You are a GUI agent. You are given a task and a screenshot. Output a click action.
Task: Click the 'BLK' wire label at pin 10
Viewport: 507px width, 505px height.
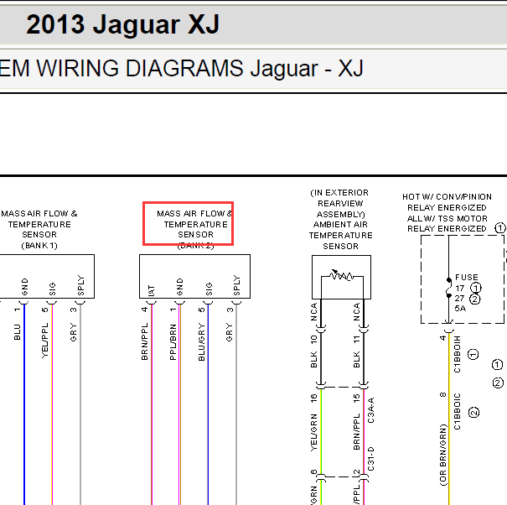313,359
